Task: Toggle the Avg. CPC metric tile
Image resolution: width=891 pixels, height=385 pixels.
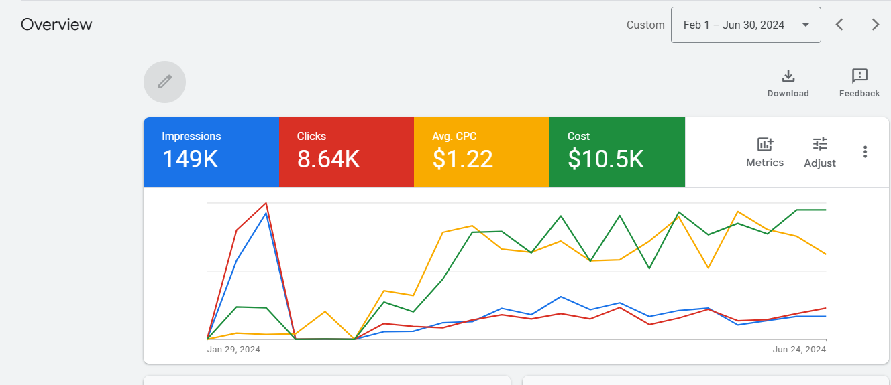Action: coord(481,152)
